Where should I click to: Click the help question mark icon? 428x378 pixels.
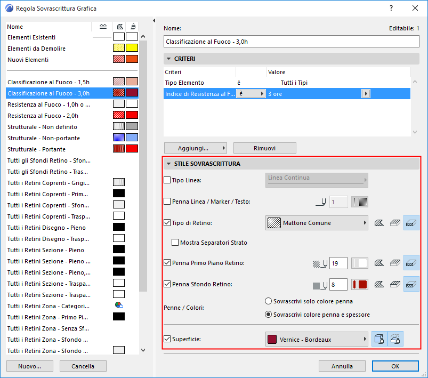point(391,8)
